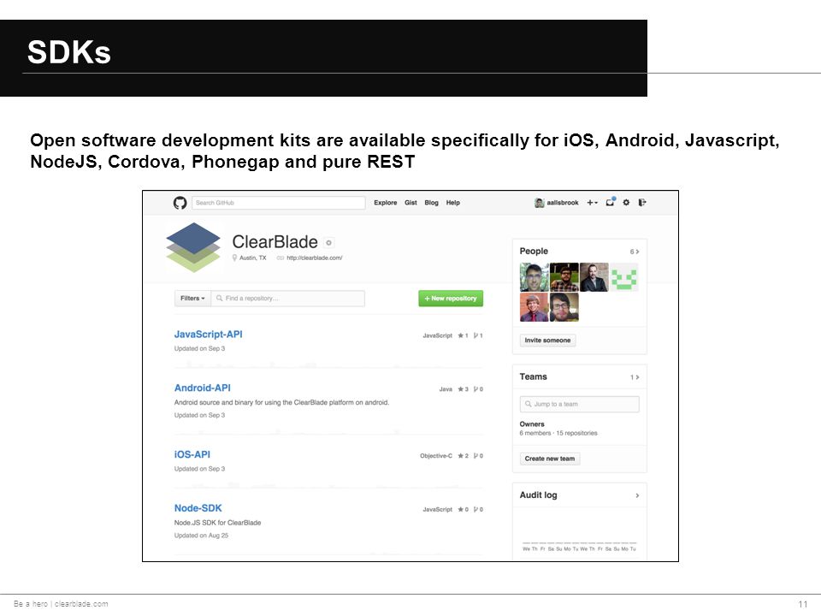The image size is (821, 616).
Task: Click the Create new team button
Action: pyautogui.click(x=550, y=459)
